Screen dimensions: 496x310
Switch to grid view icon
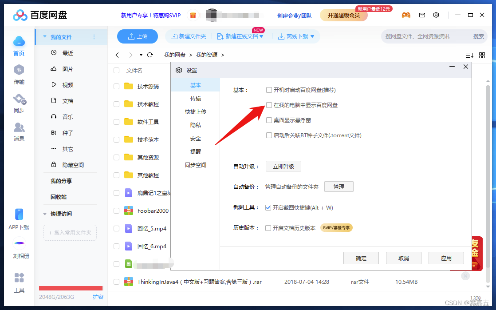pyautogui.click(x=482, y=56)
